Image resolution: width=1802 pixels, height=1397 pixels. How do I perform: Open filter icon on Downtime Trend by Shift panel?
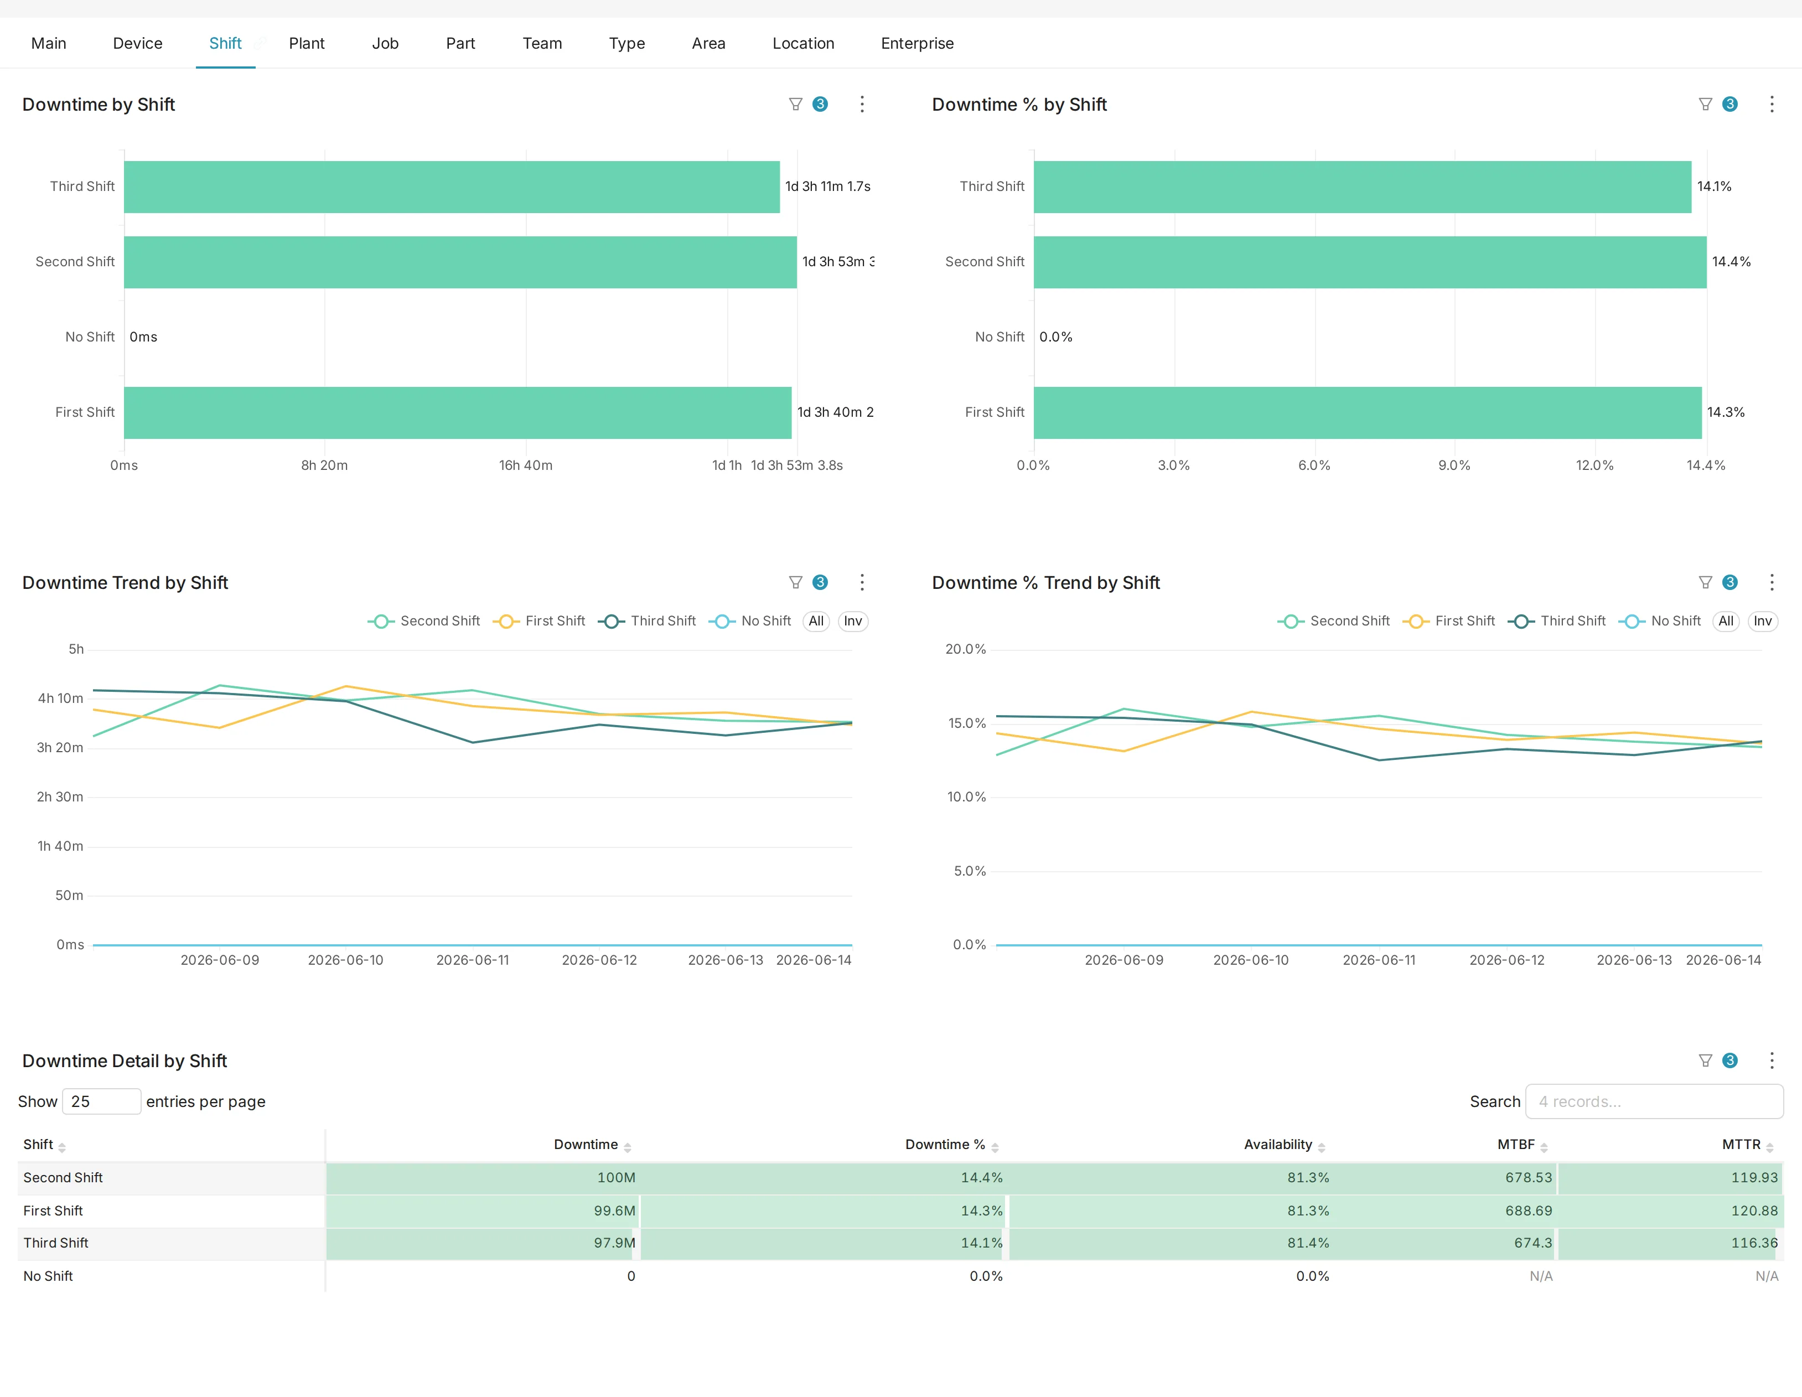coord(795,583)
